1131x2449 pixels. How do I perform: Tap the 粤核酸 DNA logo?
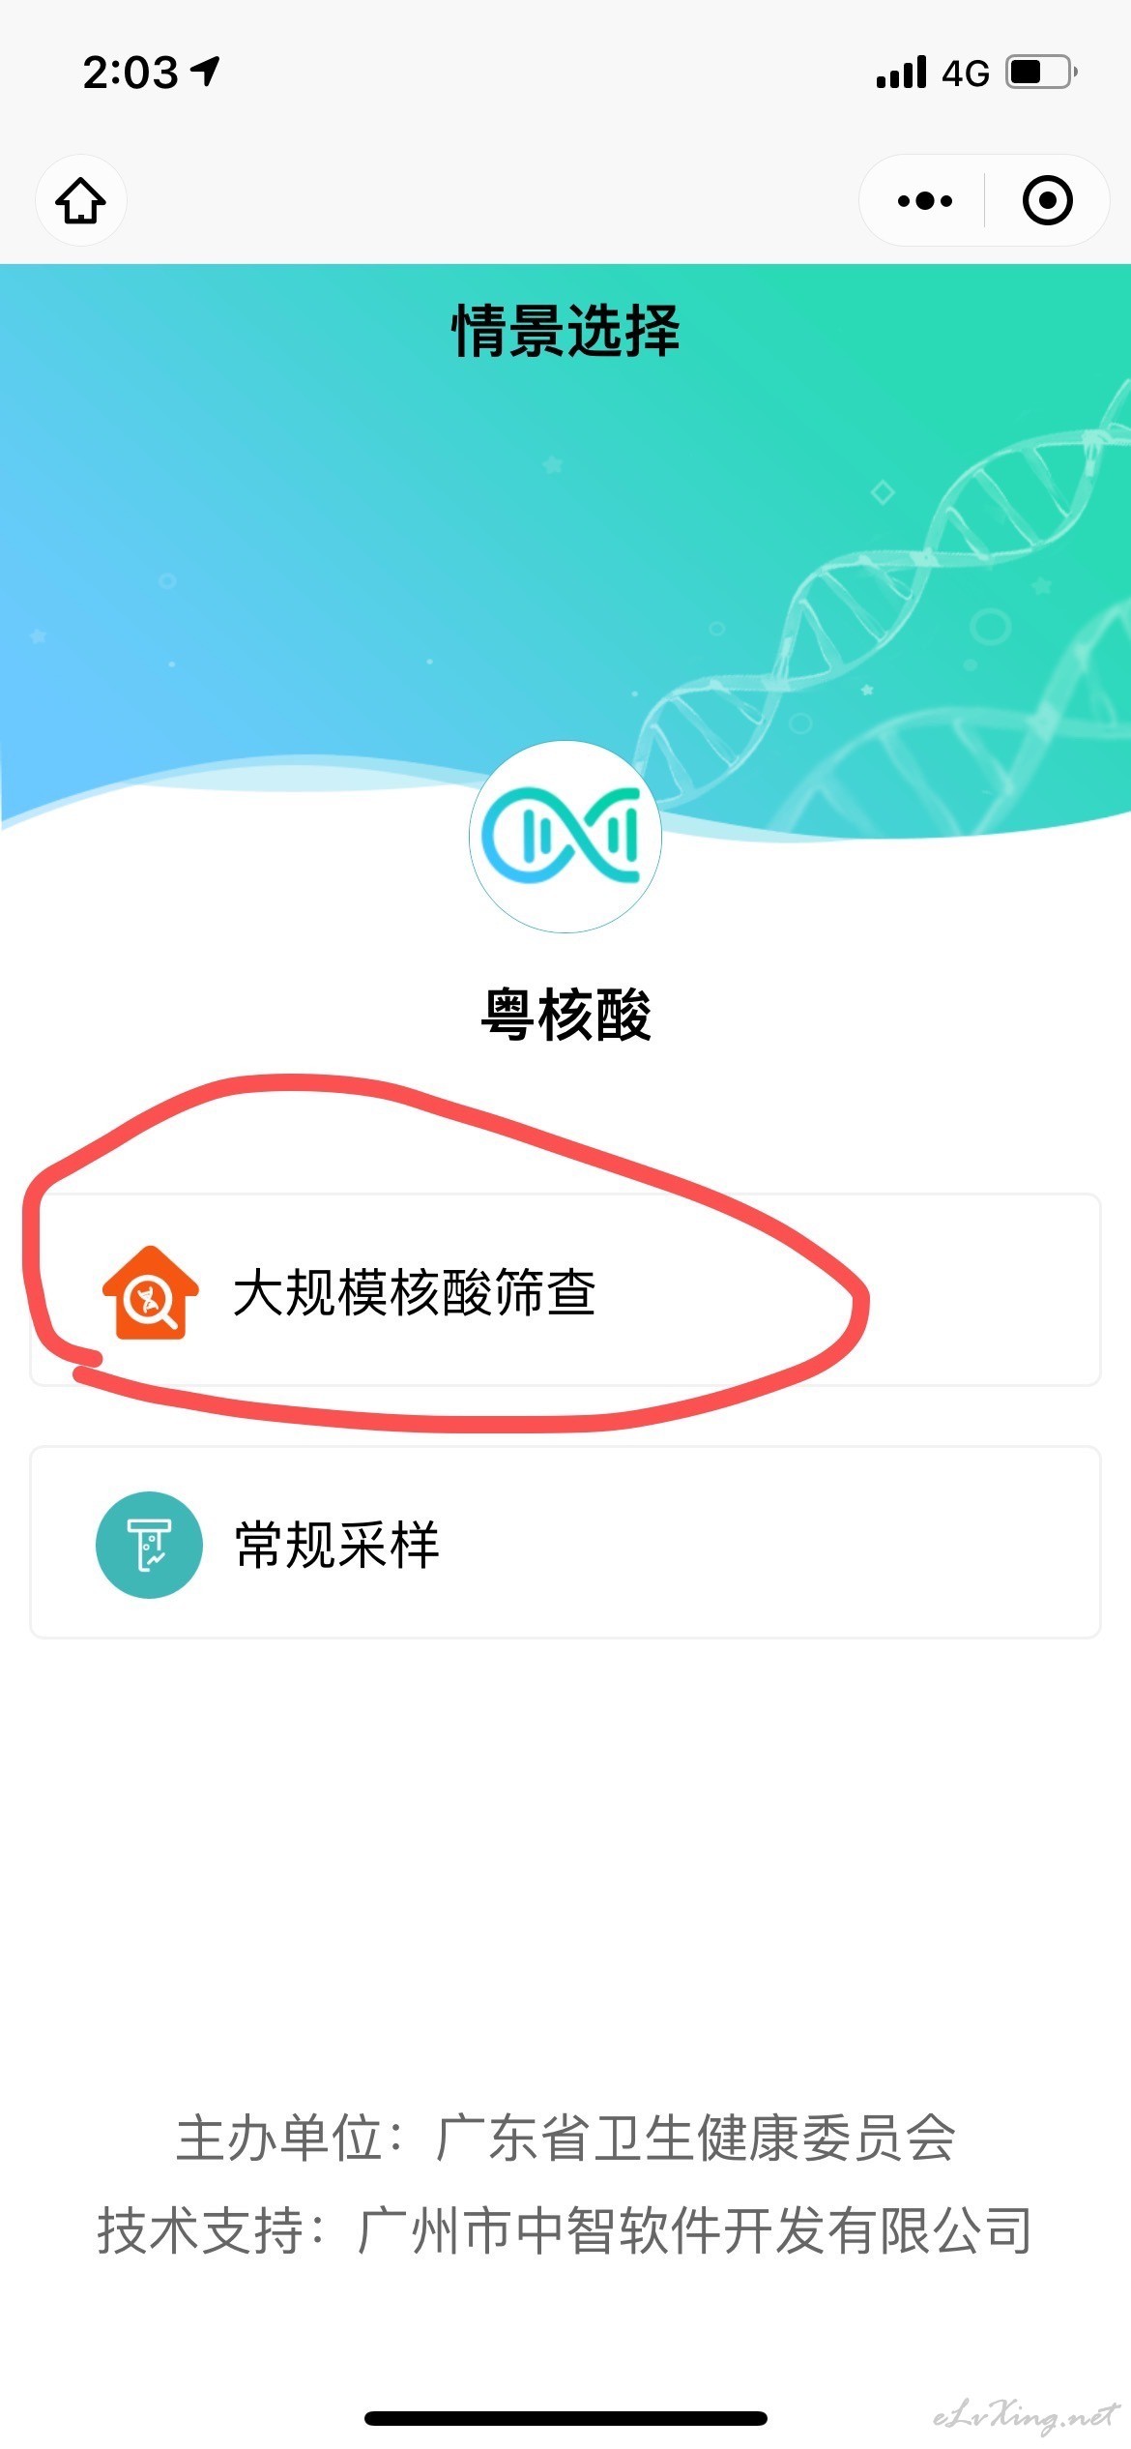click(x=565, y=837)
